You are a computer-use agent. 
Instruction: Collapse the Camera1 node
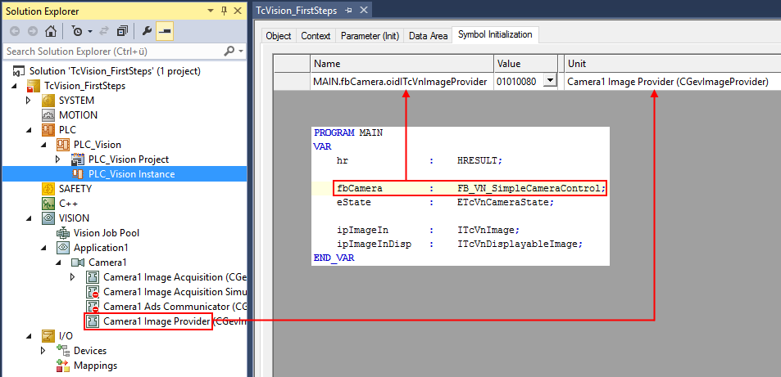click(58, 263)
